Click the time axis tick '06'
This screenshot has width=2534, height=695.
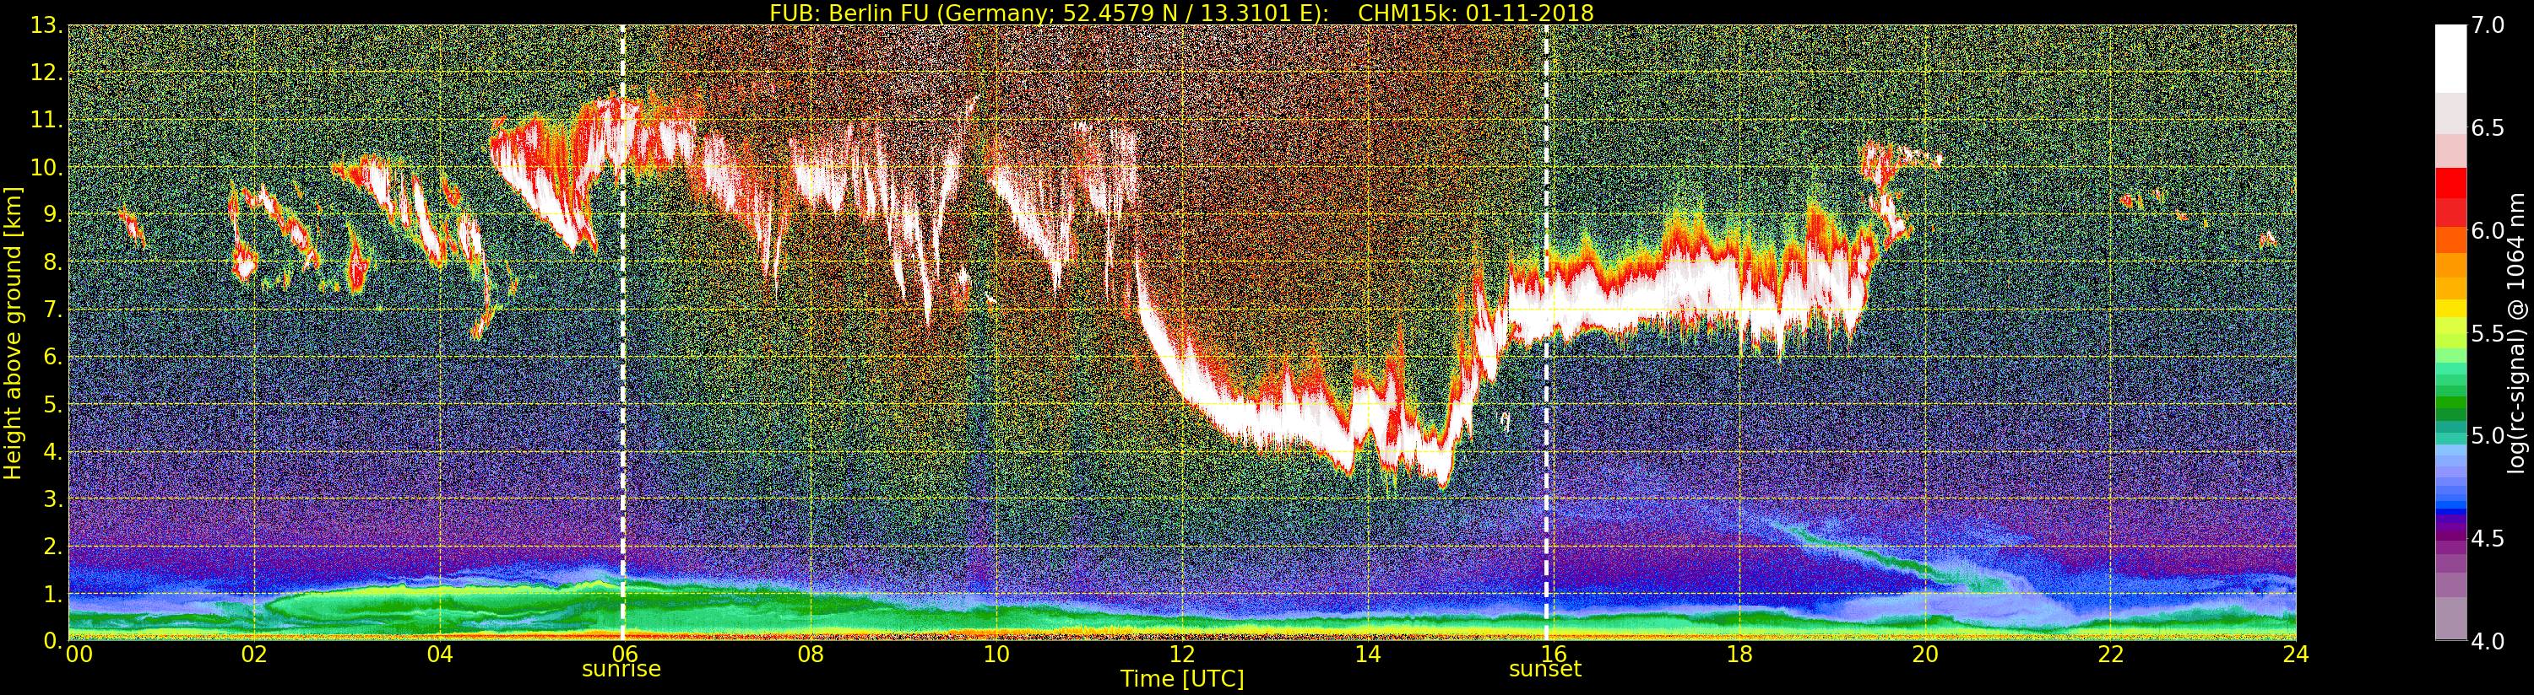pyautogui.click(x=626, y=655)
